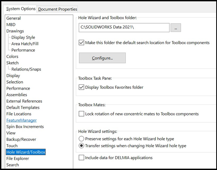Select Spin Box Increments category
The width and height of the screenshot is (217, 170).
click(x=25, y=127)
